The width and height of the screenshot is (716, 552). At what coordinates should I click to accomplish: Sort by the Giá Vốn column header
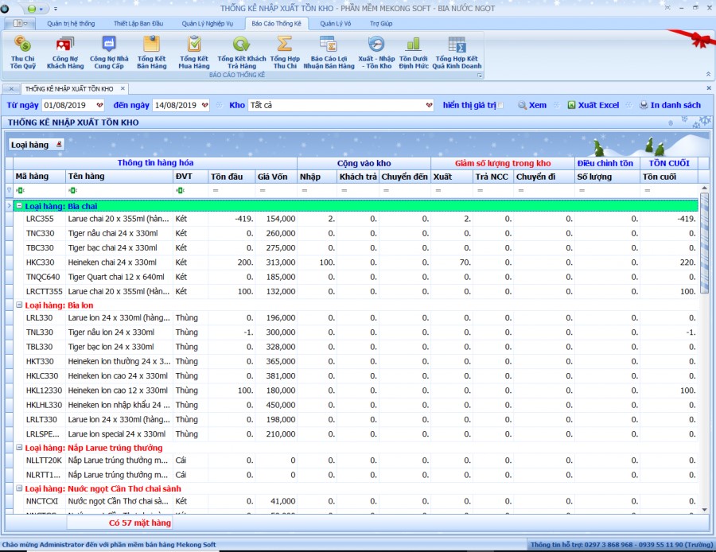pyautogui.click(x=276, y=177)
